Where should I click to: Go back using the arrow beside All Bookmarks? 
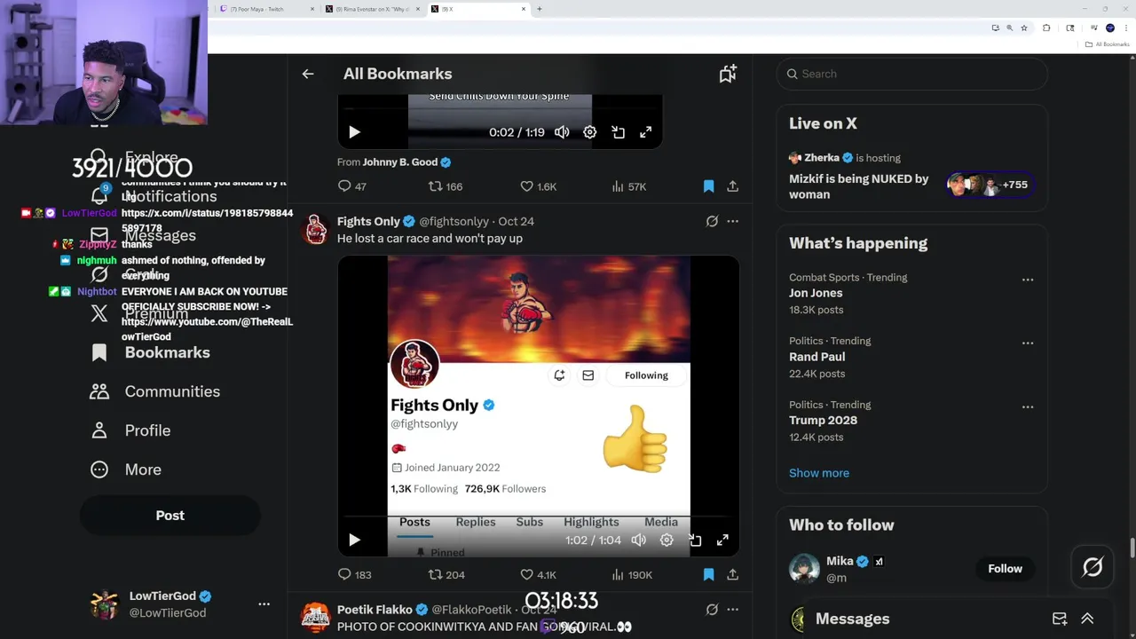pyautogui.click(x=308, y=74)
